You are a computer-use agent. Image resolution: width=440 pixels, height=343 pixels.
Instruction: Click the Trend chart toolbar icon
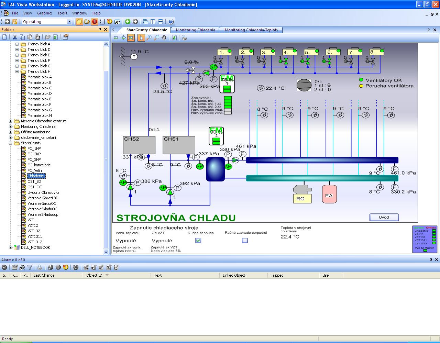click(117, 22)
